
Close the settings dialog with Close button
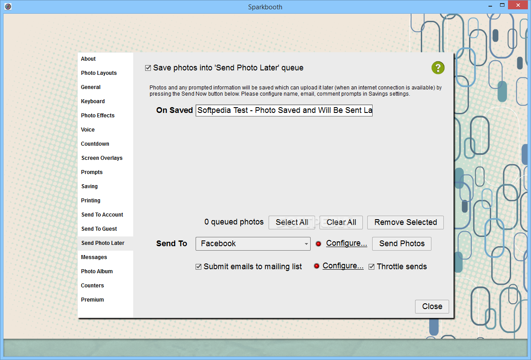[x=432, y=306]
